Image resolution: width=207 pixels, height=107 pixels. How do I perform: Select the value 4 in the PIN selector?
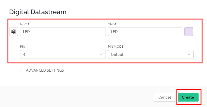(x=24, y=54)
